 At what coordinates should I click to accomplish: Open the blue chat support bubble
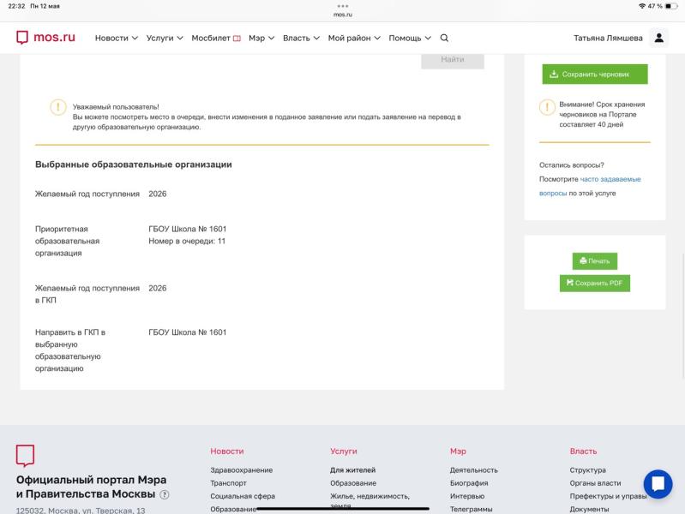658,484
